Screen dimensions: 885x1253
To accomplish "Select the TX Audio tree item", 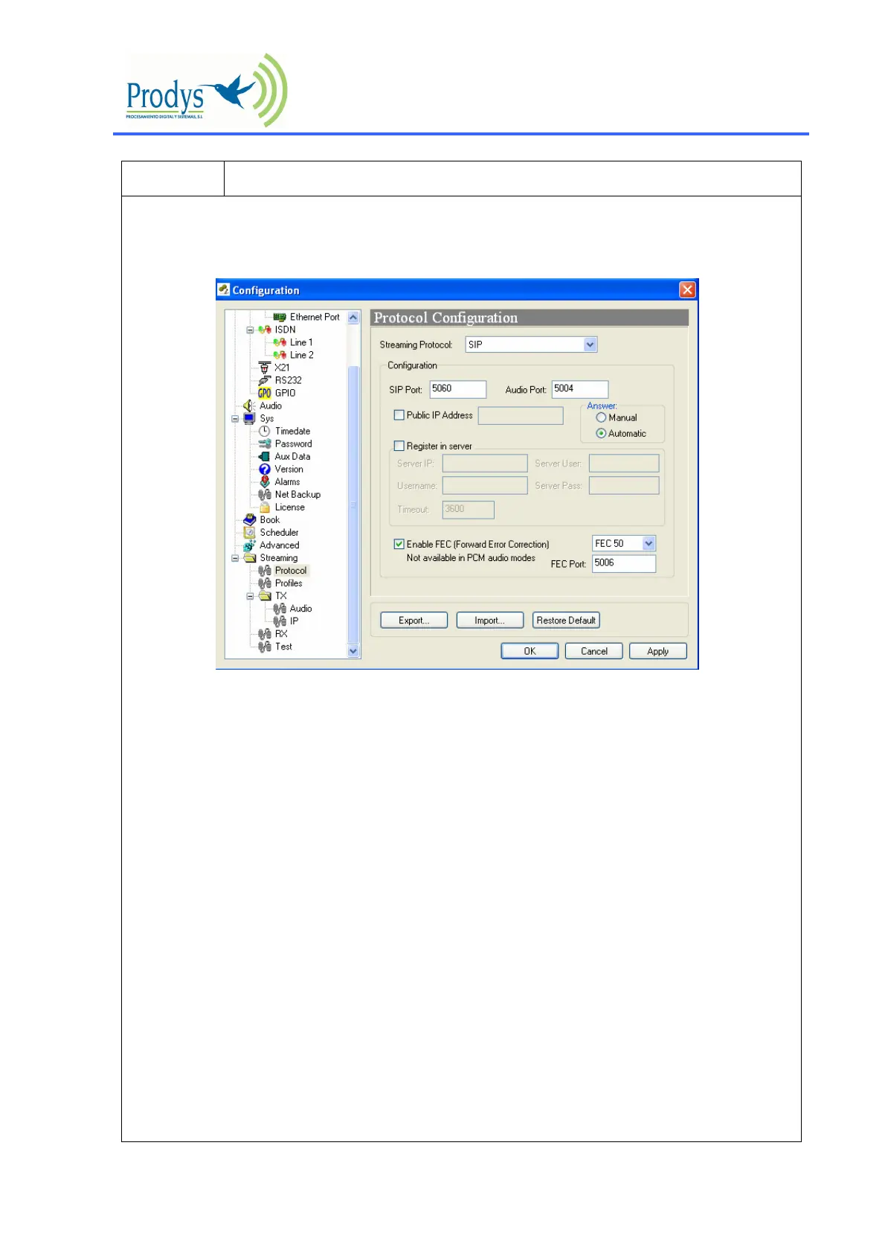I will coord(300,609).
